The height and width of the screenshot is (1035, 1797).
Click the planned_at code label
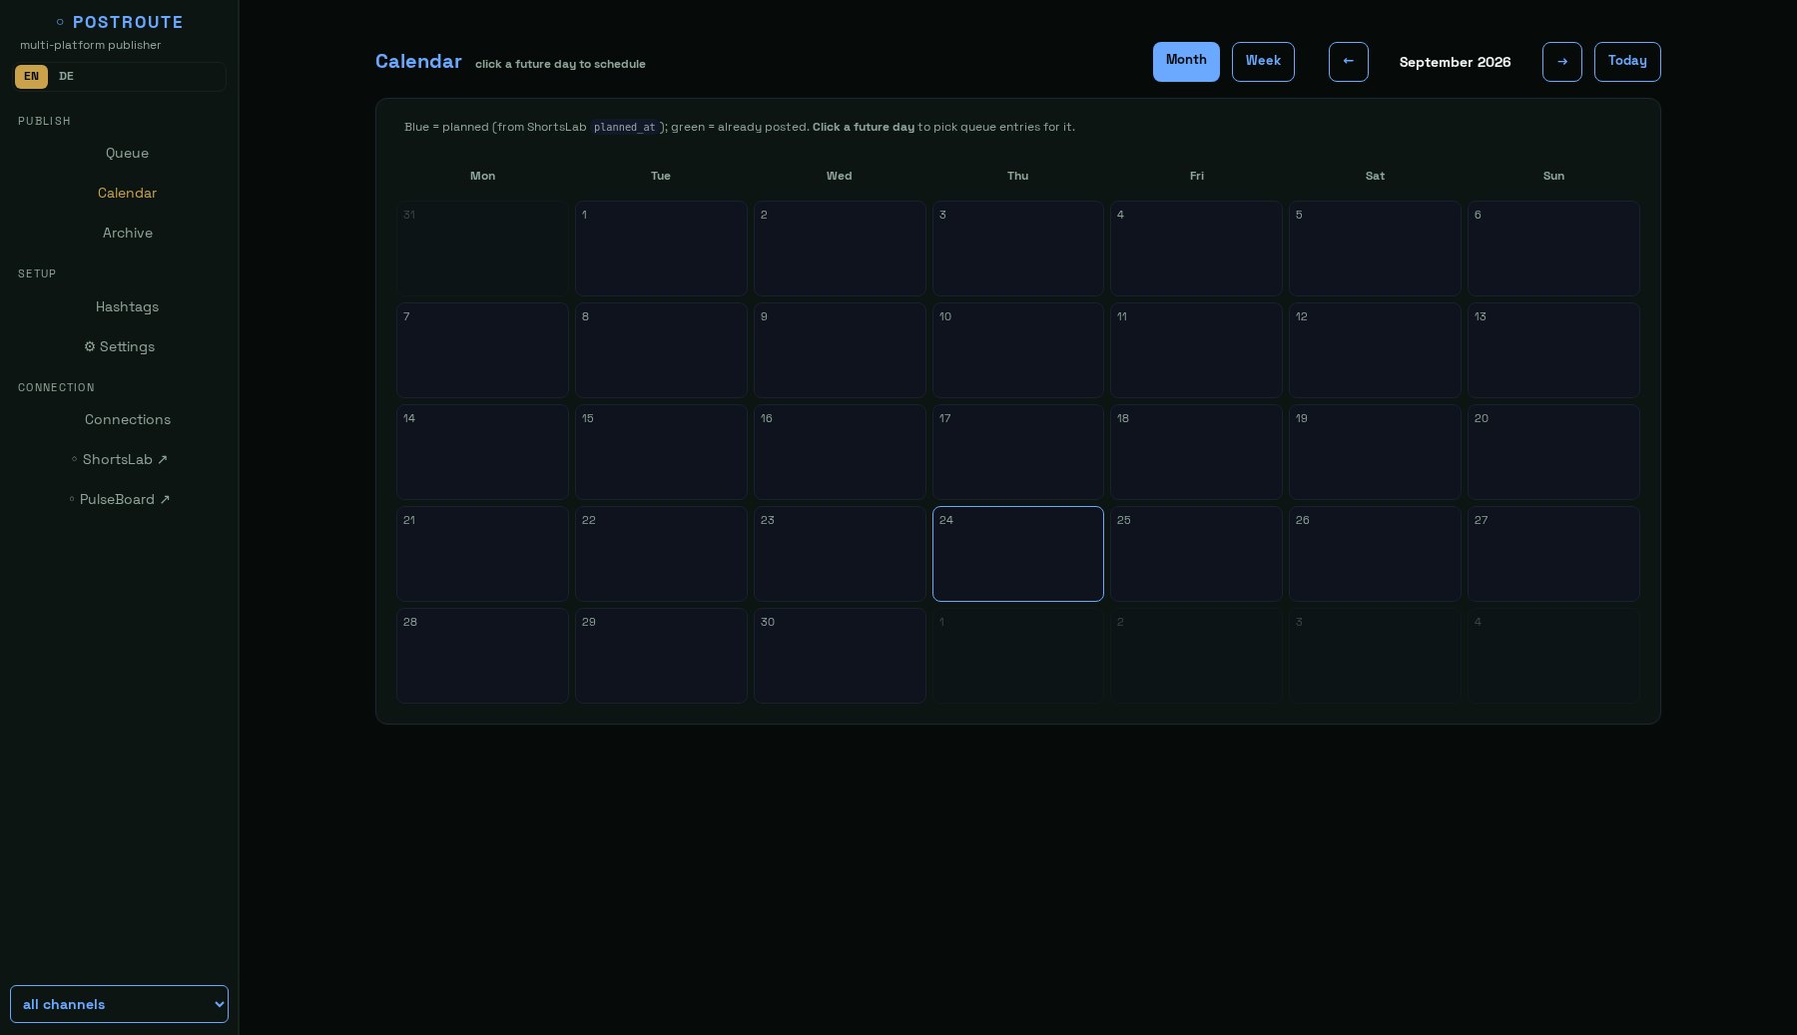click(x=625, y=128)
